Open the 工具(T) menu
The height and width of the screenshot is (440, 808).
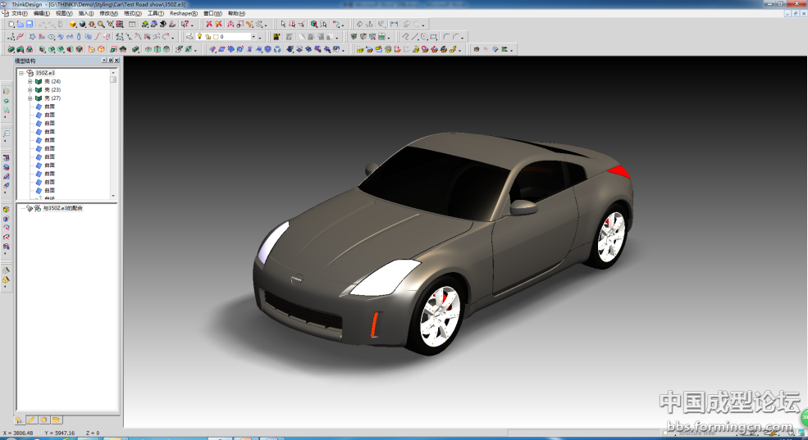pos(156,14)
